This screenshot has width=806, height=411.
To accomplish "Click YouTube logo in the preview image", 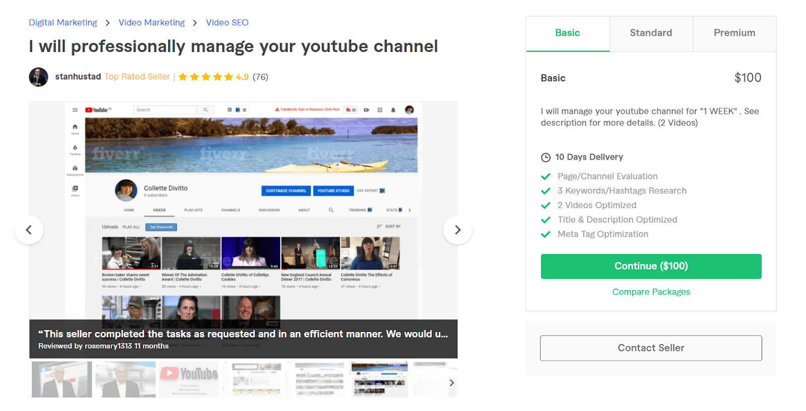I will [98, 110].
